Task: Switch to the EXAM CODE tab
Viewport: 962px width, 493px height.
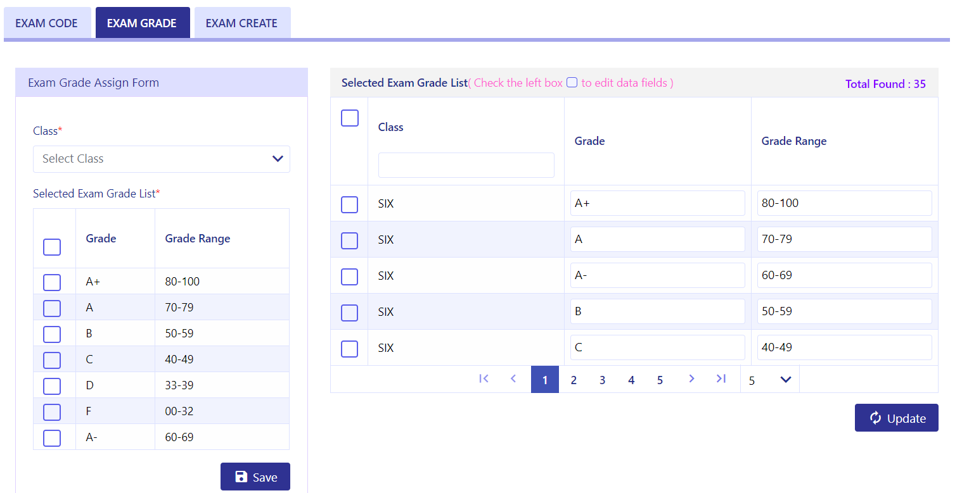Action: pos(47,23)
